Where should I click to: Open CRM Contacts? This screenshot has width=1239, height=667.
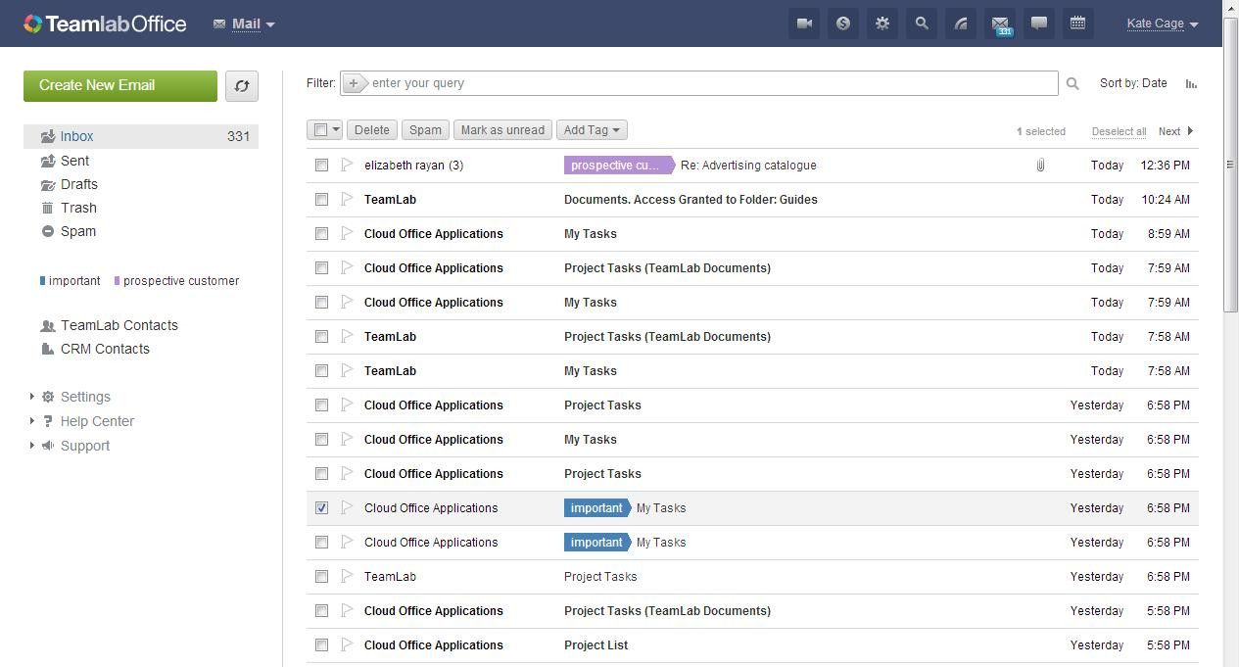pos(105,349)
